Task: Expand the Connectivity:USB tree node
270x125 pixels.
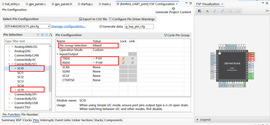Action: click(9, 103)
